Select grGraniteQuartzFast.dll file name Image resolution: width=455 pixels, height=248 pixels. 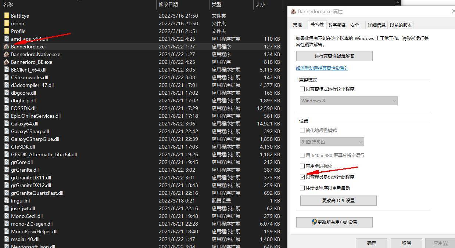tap(37, 193)
